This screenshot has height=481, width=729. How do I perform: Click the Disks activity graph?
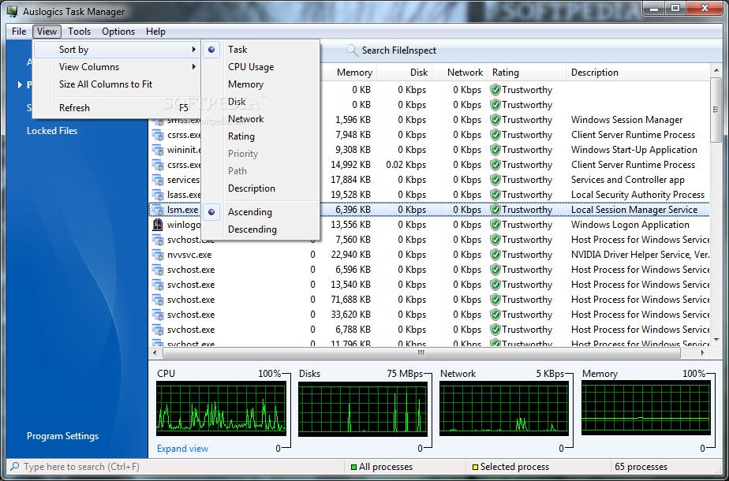[363, 408]
